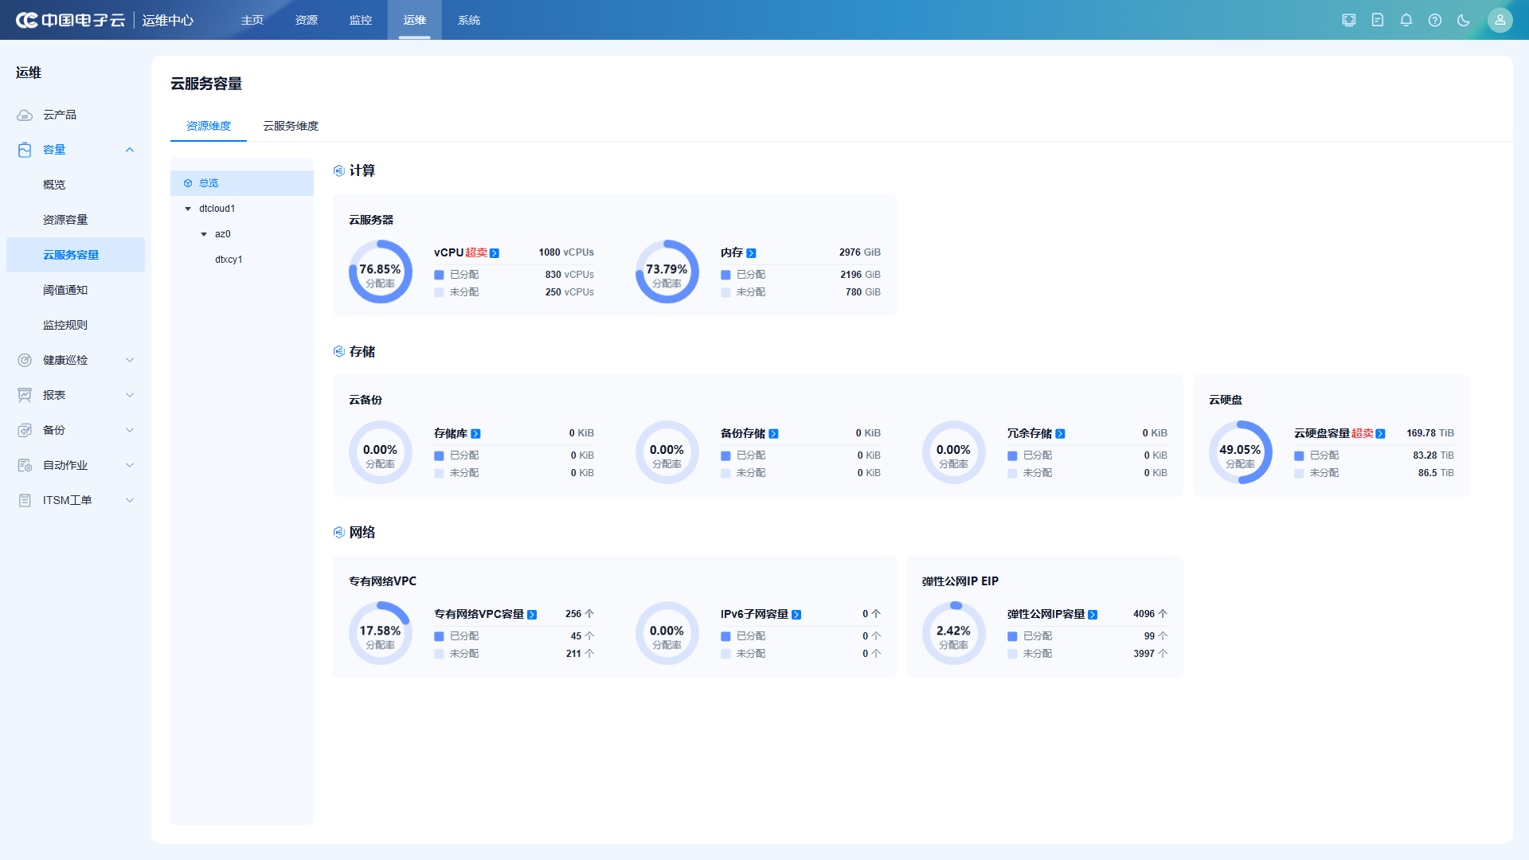Click the 容量 sidebar icon
The image size is (1529, 860).
(x=25, y=150)
